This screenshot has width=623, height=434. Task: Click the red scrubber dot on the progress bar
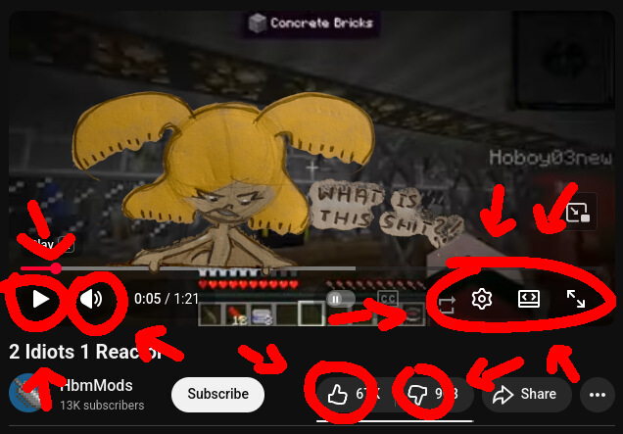56,268
